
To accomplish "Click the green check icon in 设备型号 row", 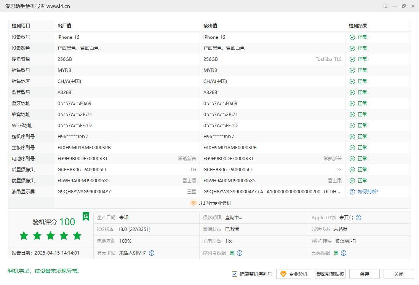I will tap(352, 37).
